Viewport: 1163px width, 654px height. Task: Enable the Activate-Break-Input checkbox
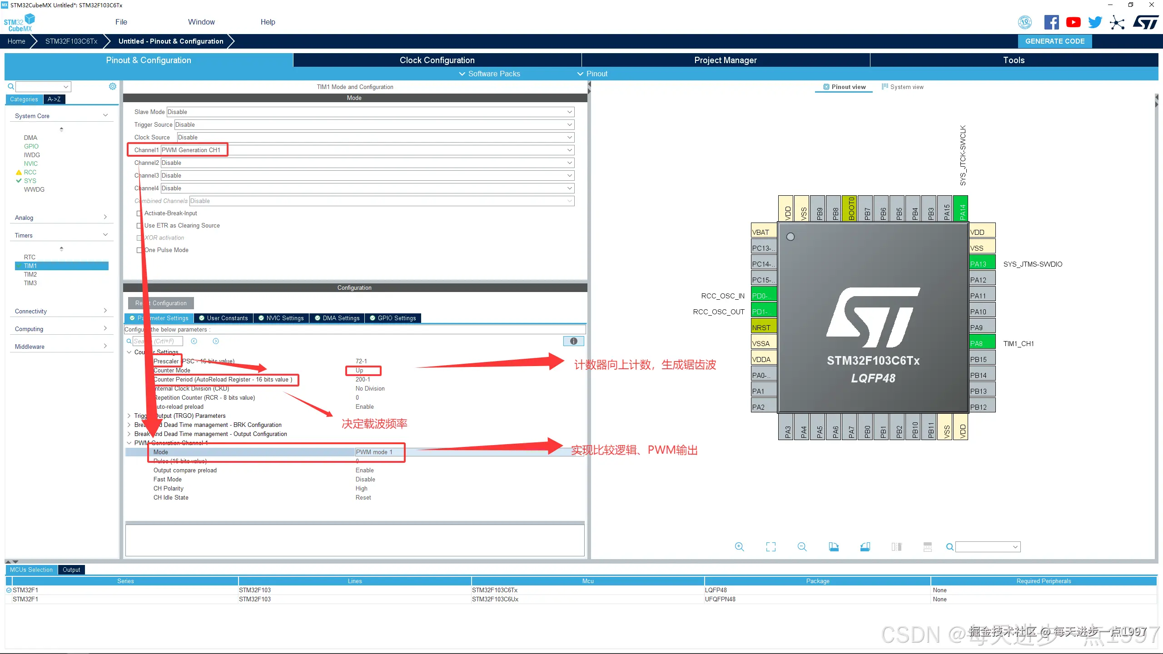(x=139, y=213)
